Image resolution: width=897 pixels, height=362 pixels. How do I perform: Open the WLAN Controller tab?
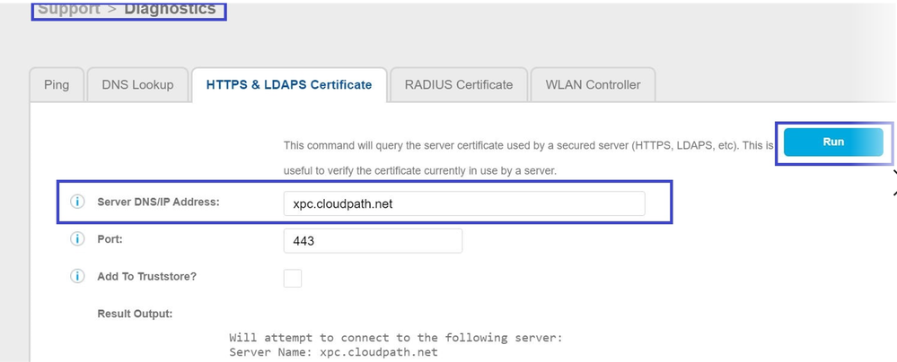593,85
